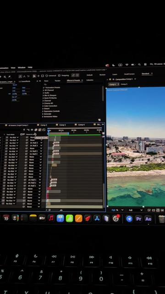Open the Standard workspace menu icon
The width and height of the screenshot is (165, 294).
[x=152, y=73]
